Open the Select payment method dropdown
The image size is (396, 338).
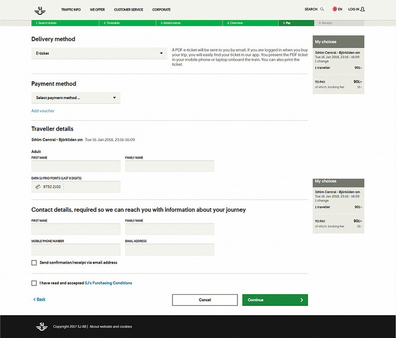click(x=75, y=98)
